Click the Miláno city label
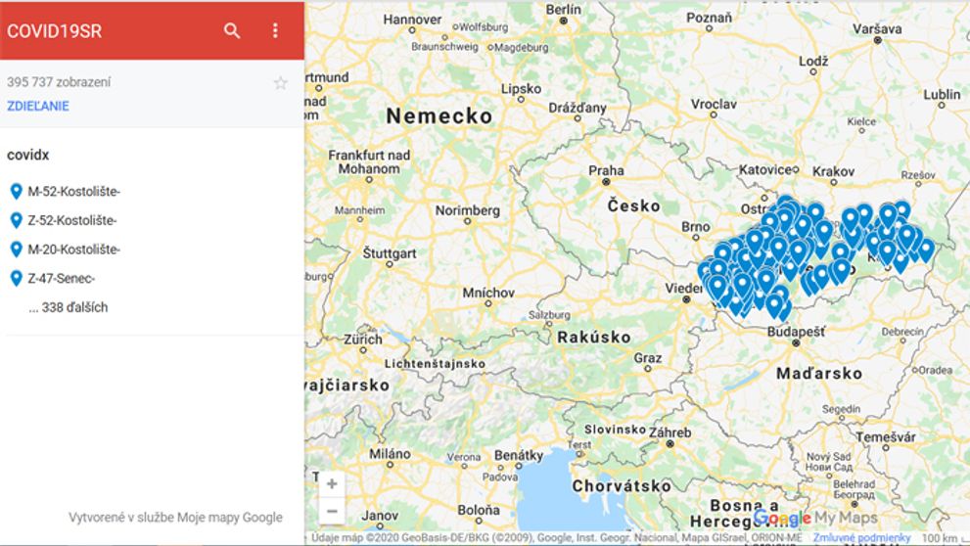 coord(390,453)
